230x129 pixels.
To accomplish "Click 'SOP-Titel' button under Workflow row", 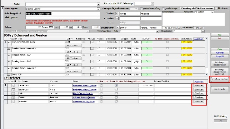I will tap(73, 45).
